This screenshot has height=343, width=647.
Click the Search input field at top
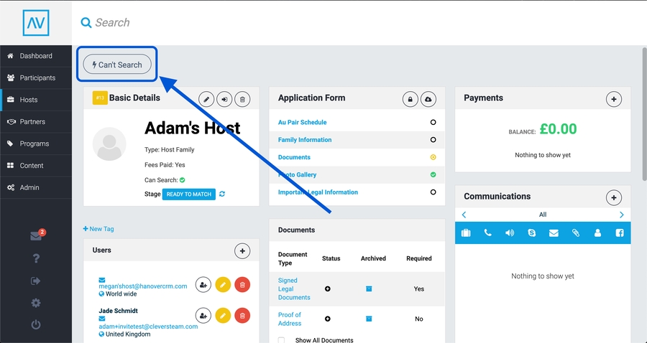click(x=288, y=22)
